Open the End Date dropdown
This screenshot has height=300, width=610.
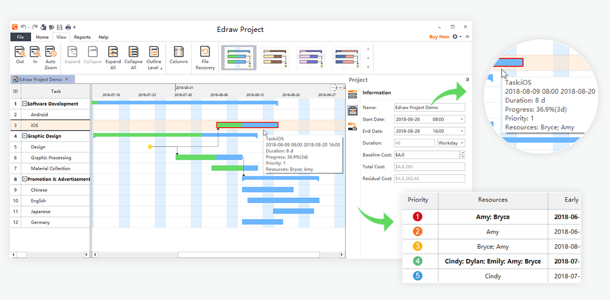pyautogui.click(x=462, y=131)
